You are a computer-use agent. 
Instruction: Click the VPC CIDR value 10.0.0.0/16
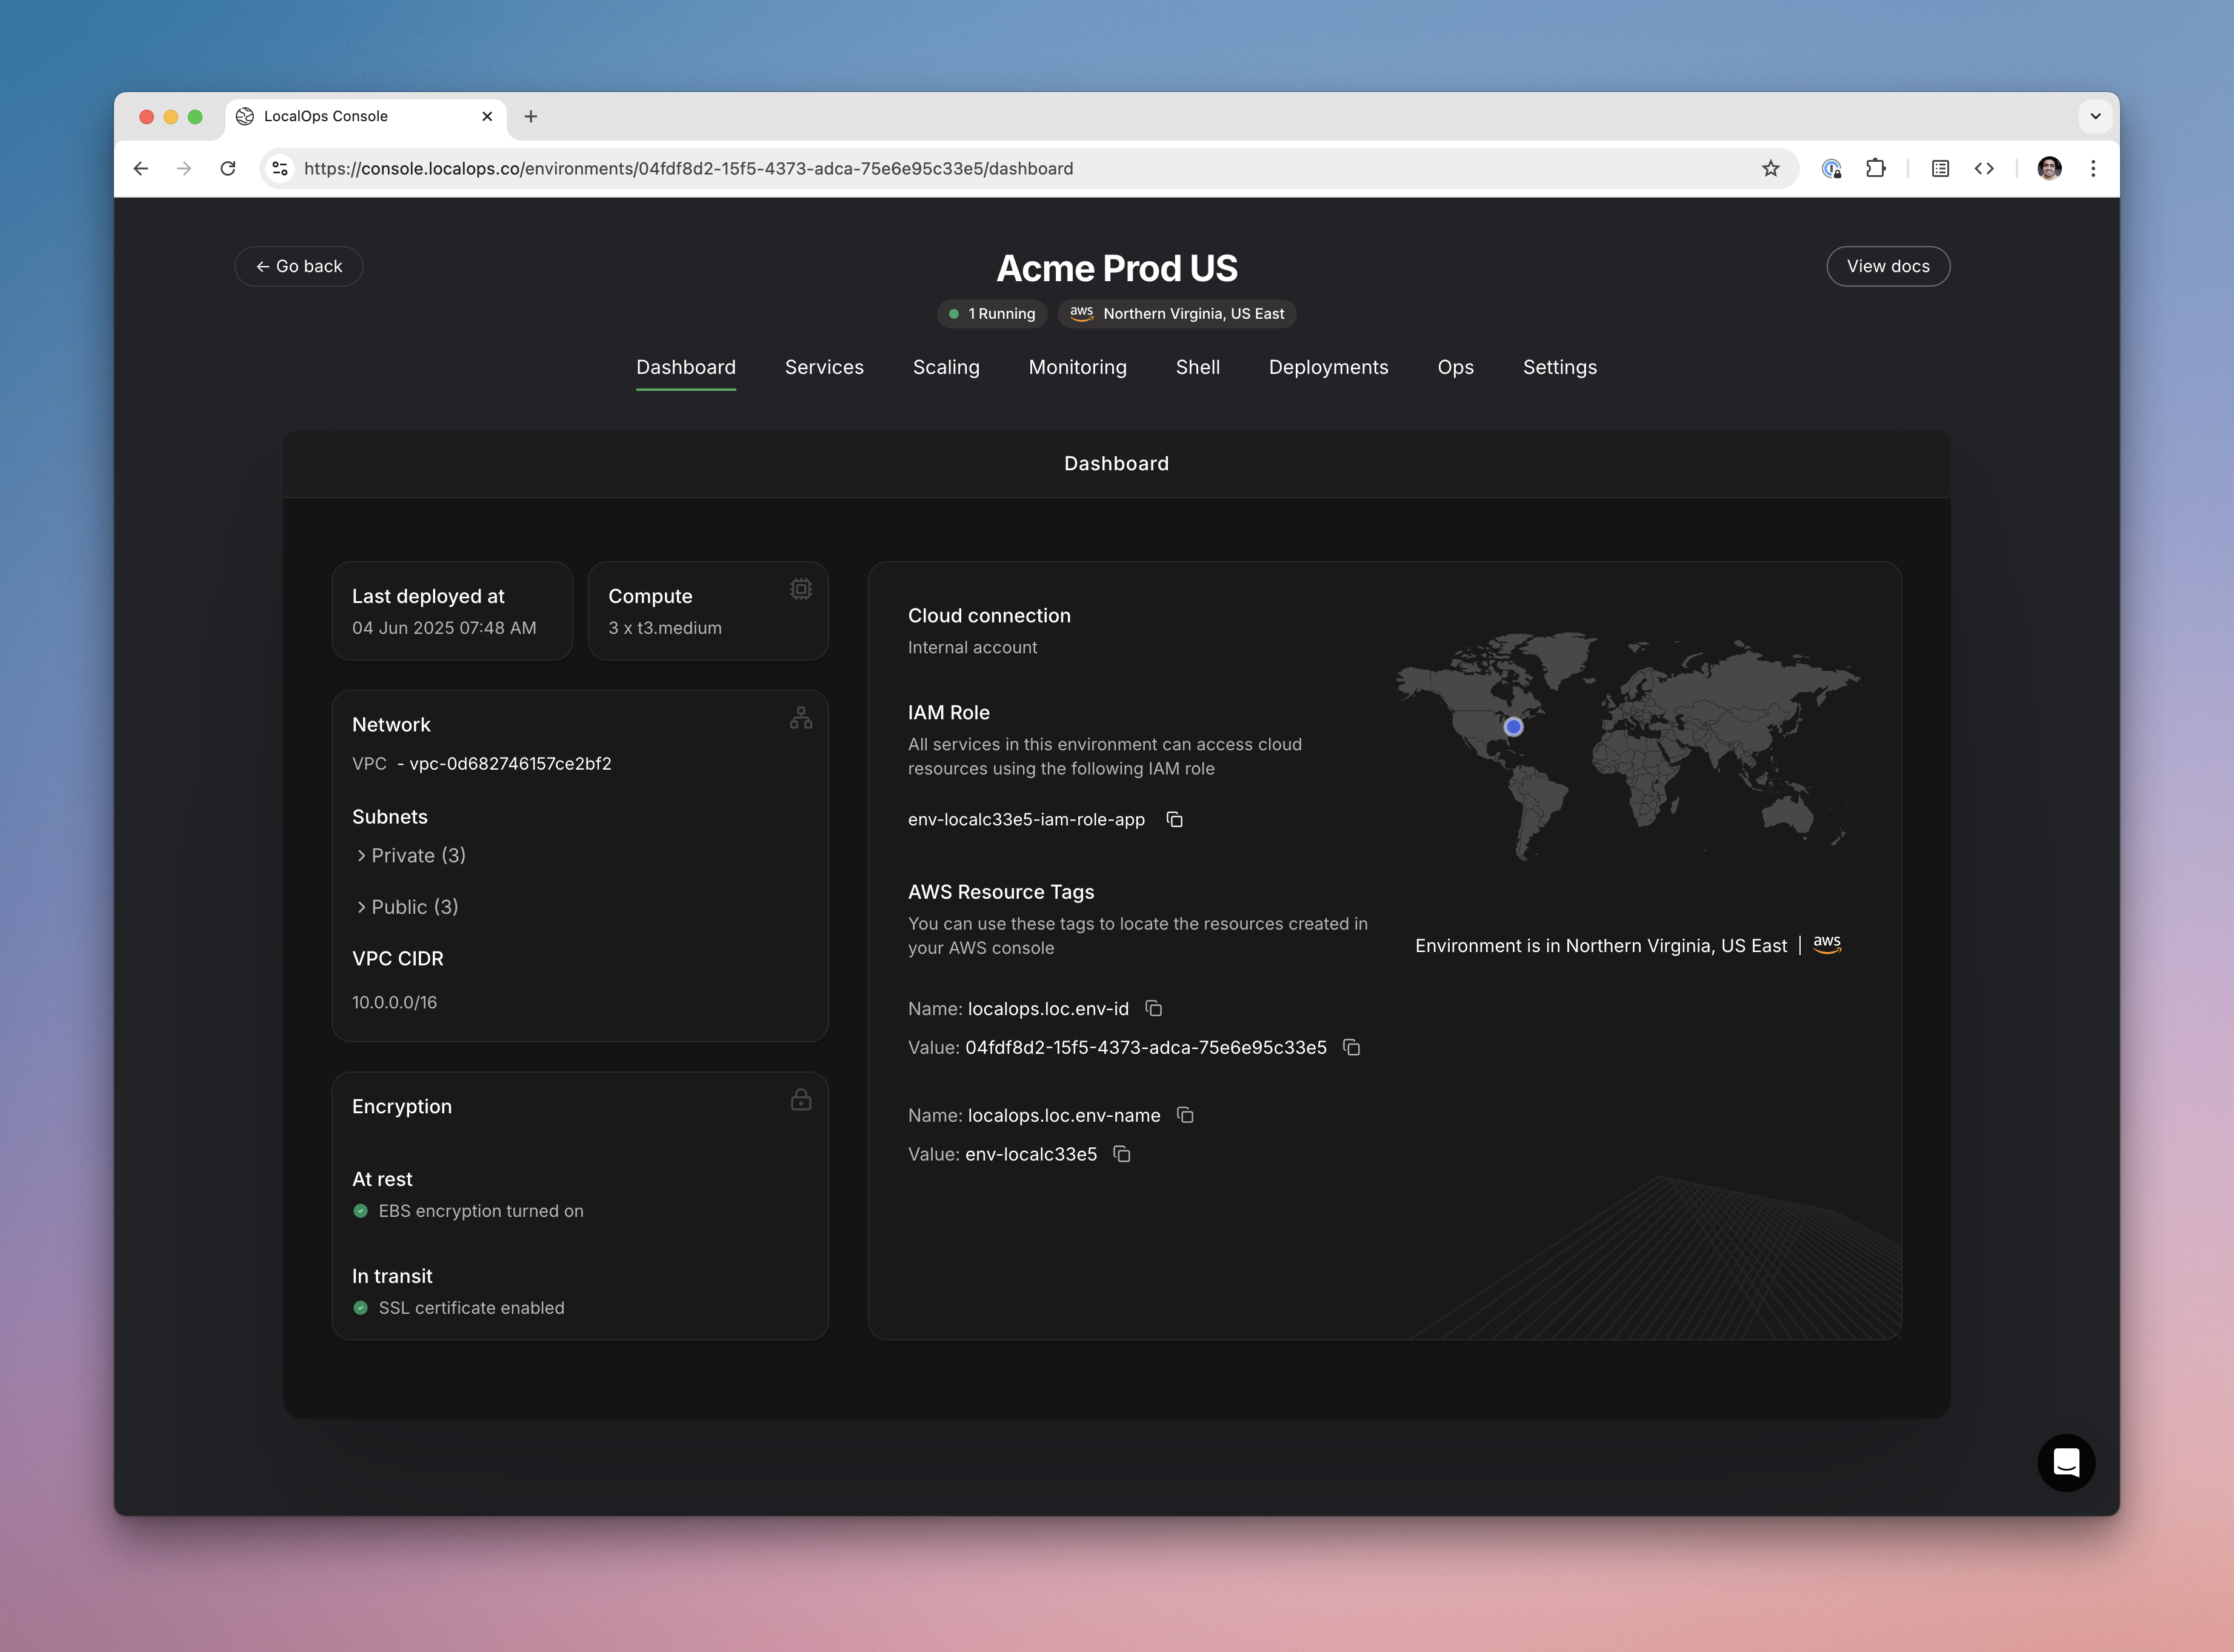pos(394,1002)
